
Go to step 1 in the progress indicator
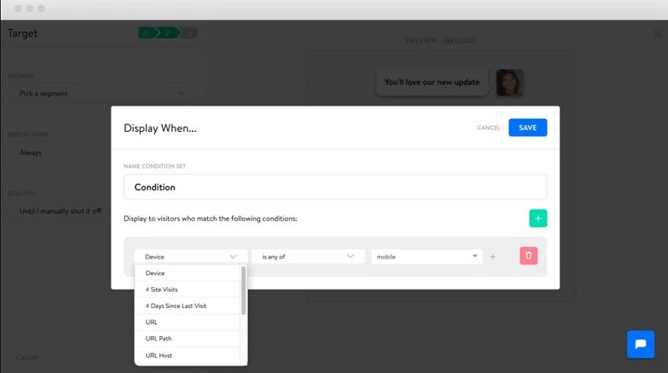click(147, 33)
